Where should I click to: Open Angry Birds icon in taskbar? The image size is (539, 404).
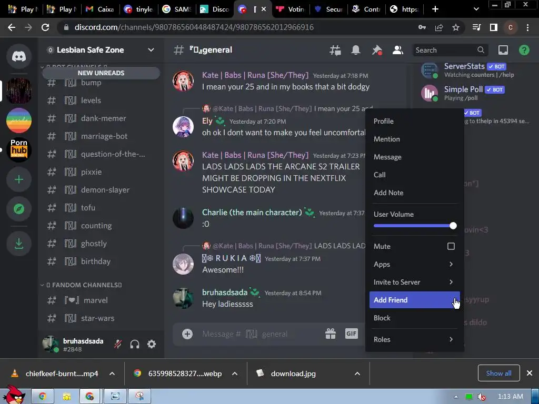coord(14,395)
